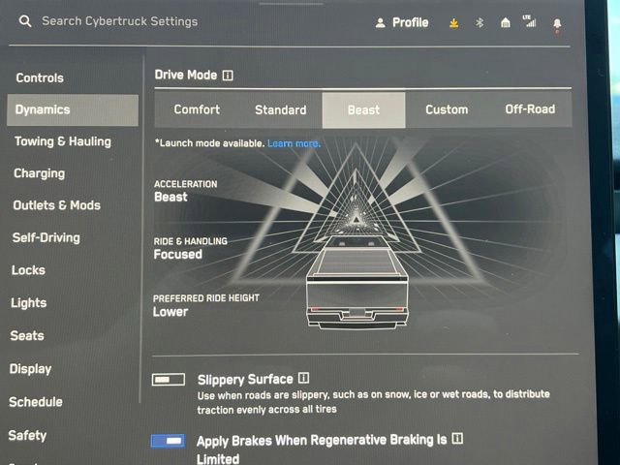
Task: Show info for Slippery Surface
Action: coord(303,378)
